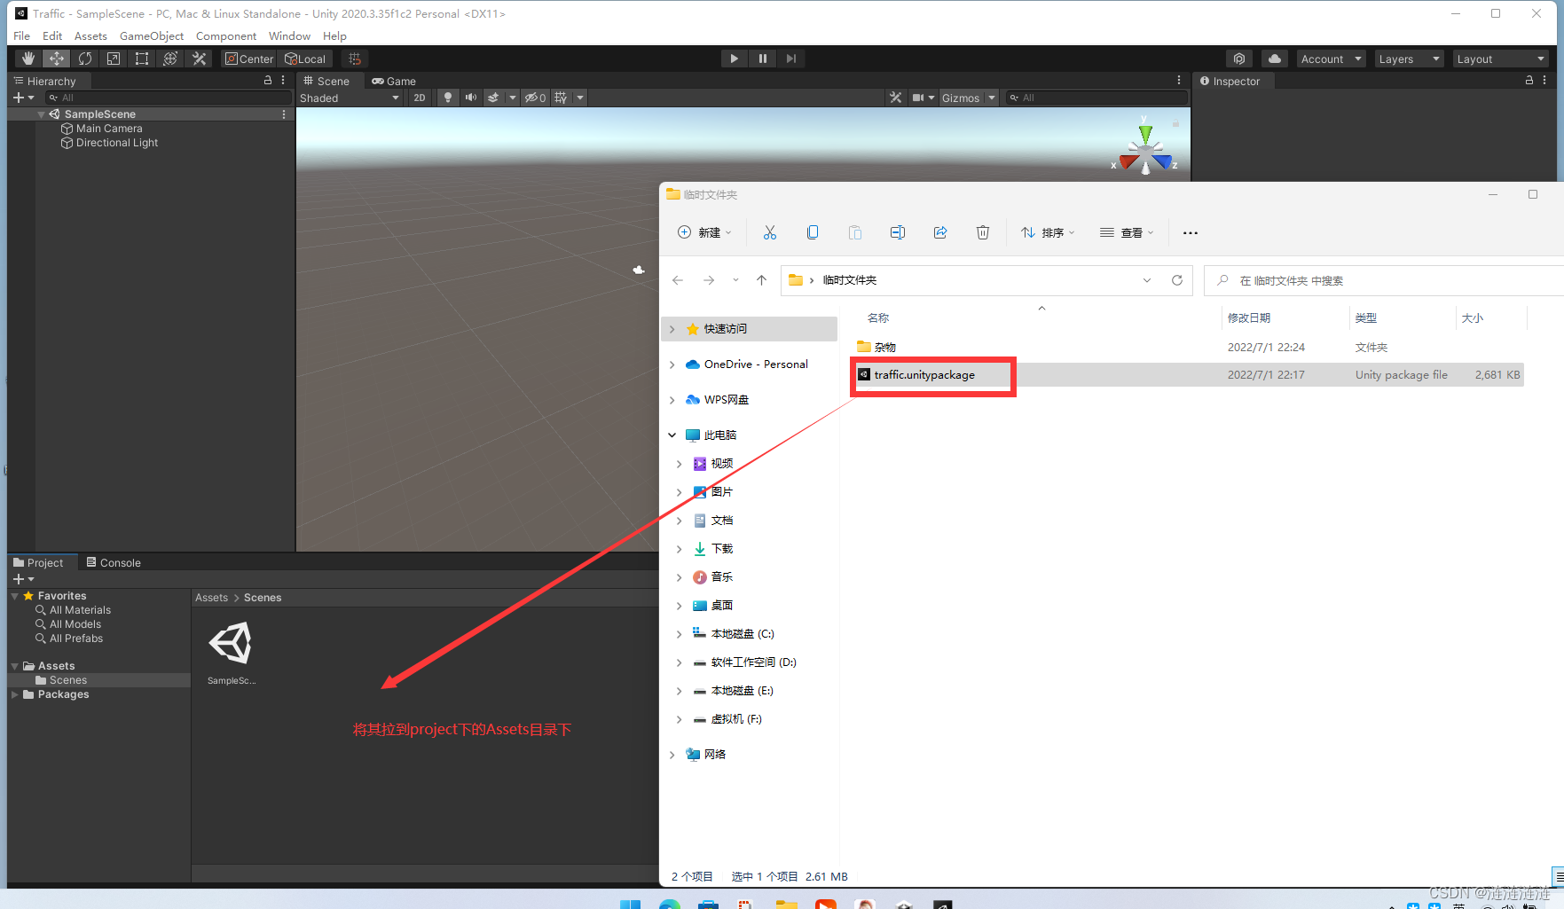Click the Step frame button in Unity
The width and height of the screenshot is (1564, 909).
point(790,59)
